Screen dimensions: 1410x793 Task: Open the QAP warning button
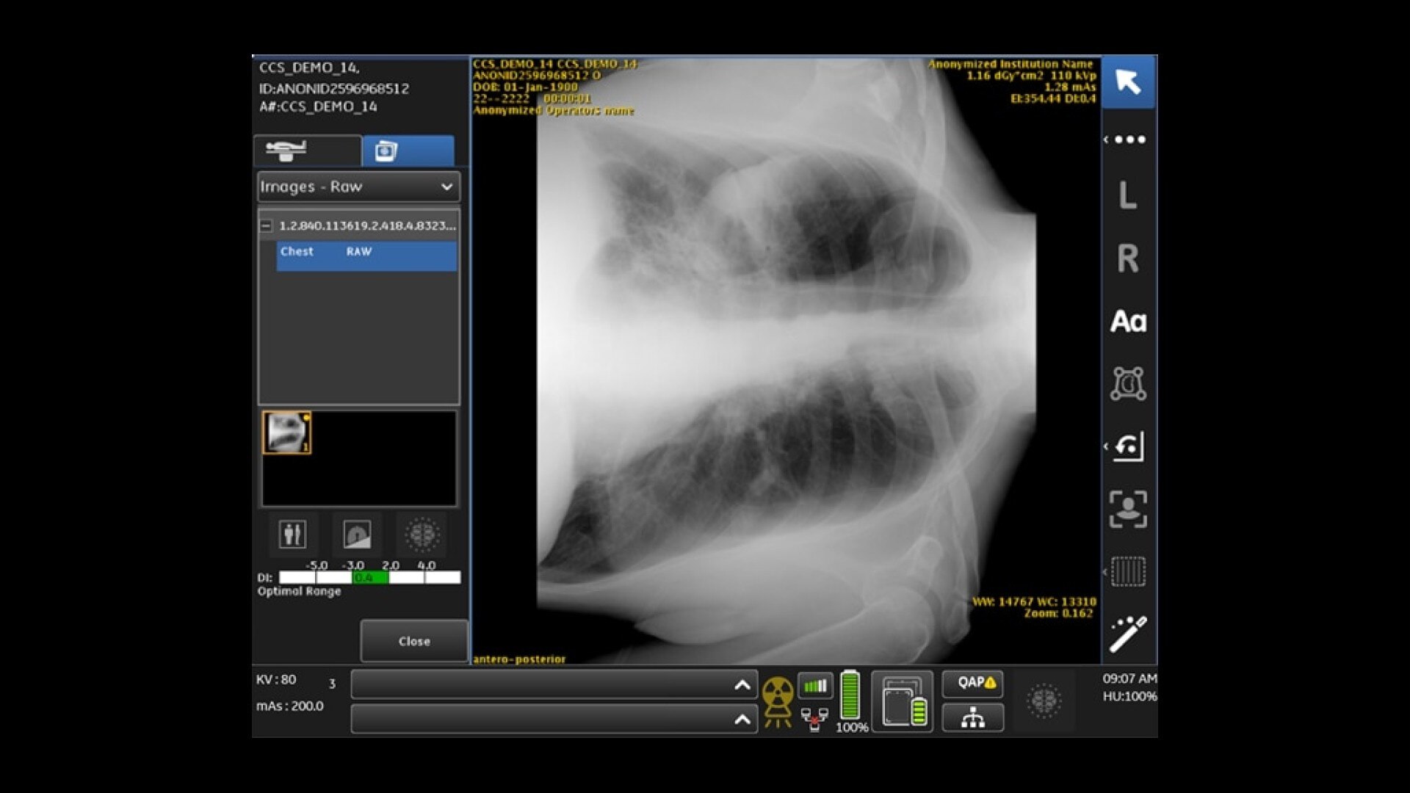[973, 683]
